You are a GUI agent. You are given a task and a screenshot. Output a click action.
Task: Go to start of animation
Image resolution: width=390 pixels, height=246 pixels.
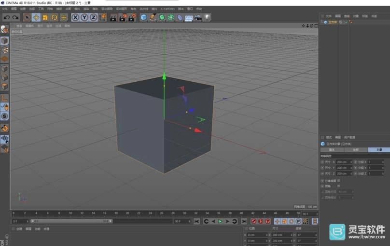pos(196,221)
